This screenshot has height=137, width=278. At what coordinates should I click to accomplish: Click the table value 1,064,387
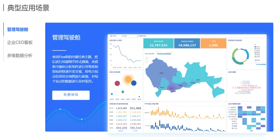pos(121,116)
